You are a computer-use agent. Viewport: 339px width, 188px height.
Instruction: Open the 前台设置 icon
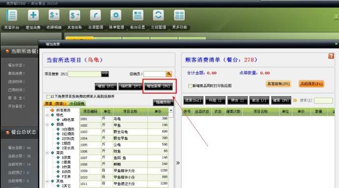[138, 15]
